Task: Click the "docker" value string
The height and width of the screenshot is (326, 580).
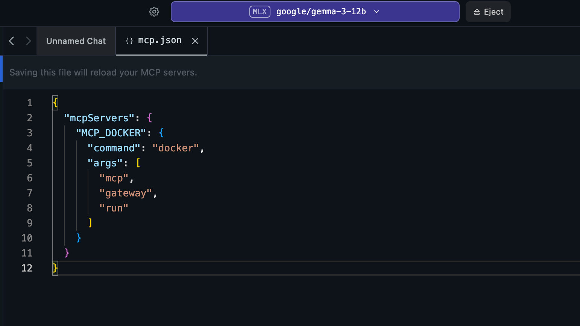Action: coord(176,148)
